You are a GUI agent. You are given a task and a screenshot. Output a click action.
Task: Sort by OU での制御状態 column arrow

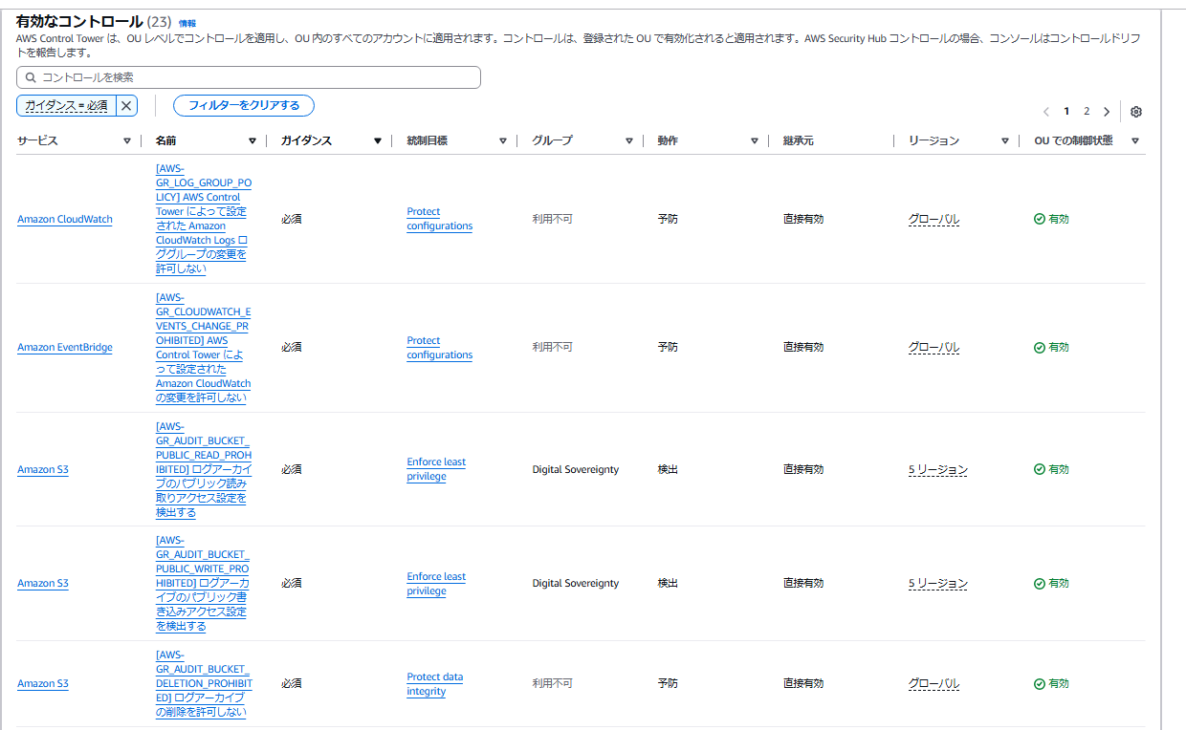pos(1135,140)
